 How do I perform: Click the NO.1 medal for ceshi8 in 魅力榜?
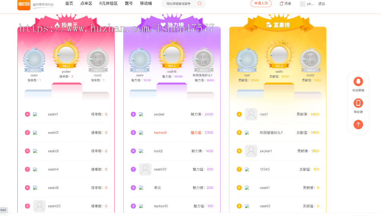point(172,55)
